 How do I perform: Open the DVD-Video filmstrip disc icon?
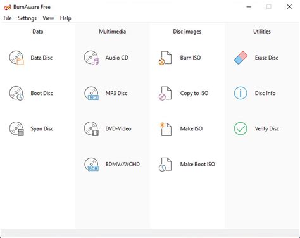click(x=91, y=128)
